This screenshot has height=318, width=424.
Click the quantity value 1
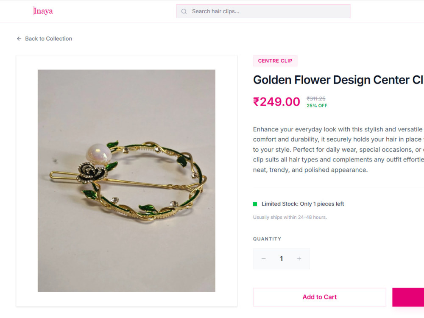282,259
